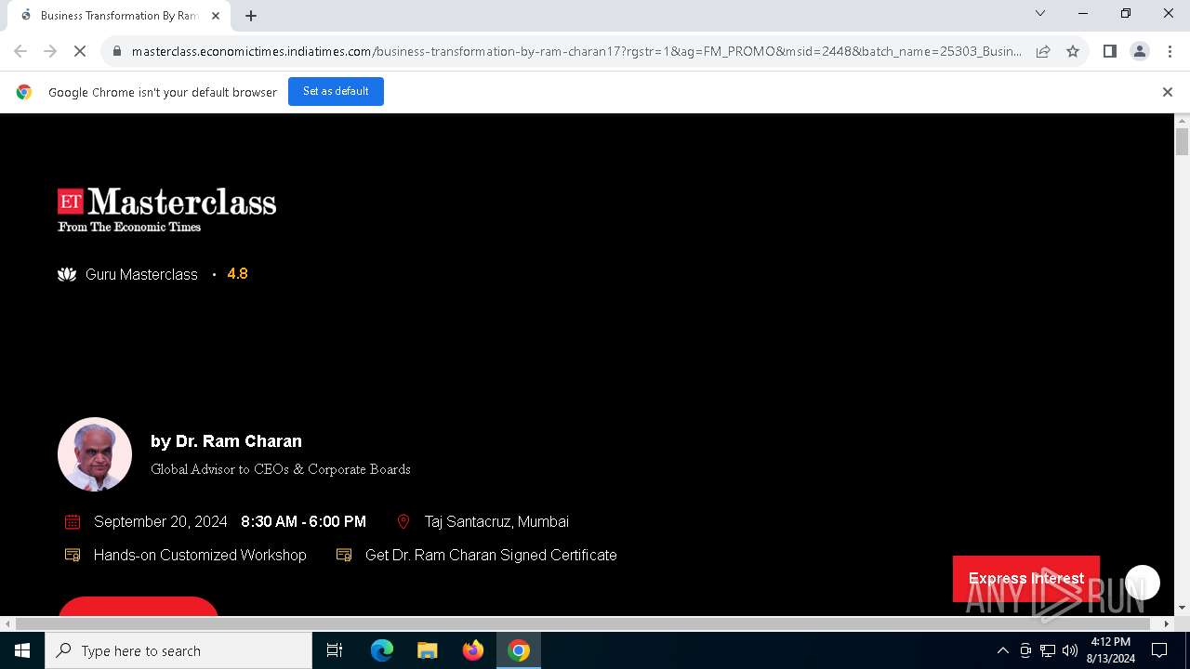
Task: Click the 'Taj Santacruz, Mumbai' venue text
Action: coord(496,522)
